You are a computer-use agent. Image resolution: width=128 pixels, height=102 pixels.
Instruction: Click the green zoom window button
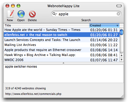click(18, 6)
